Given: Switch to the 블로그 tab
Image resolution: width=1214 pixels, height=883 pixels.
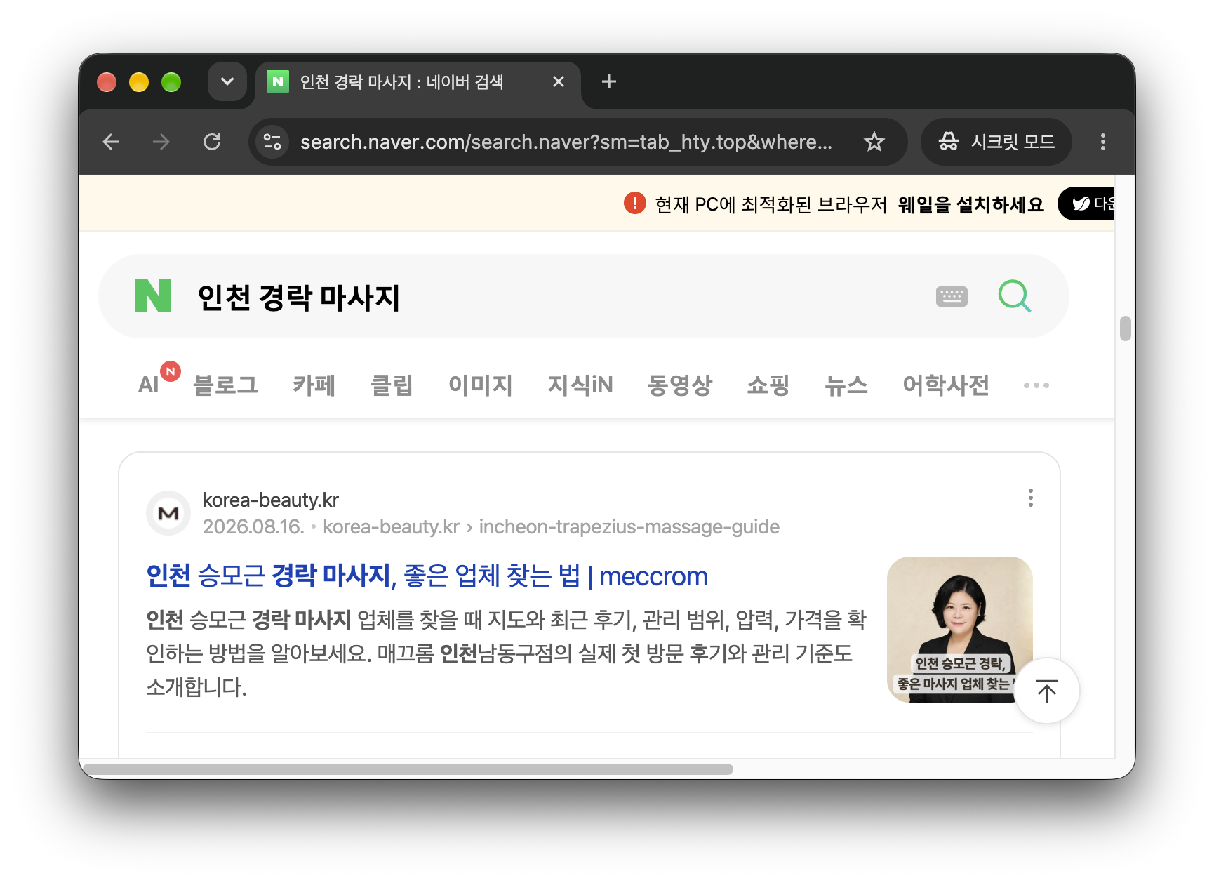Looking at the screenshot, I should (225, 385).
